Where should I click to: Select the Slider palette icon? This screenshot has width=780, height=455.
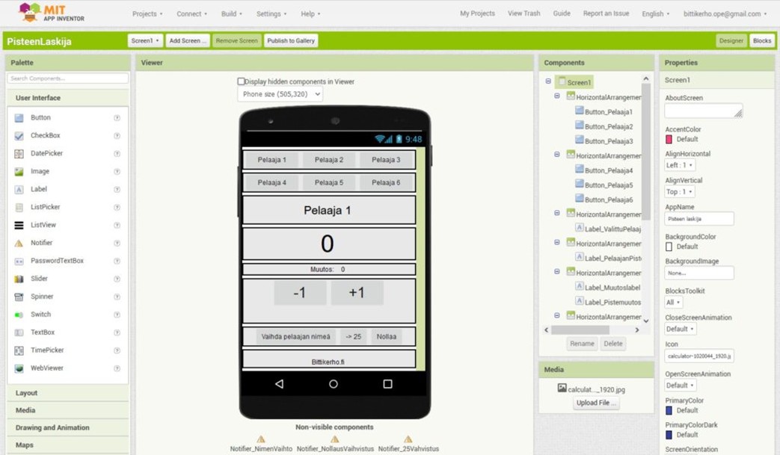coord(19,279)
